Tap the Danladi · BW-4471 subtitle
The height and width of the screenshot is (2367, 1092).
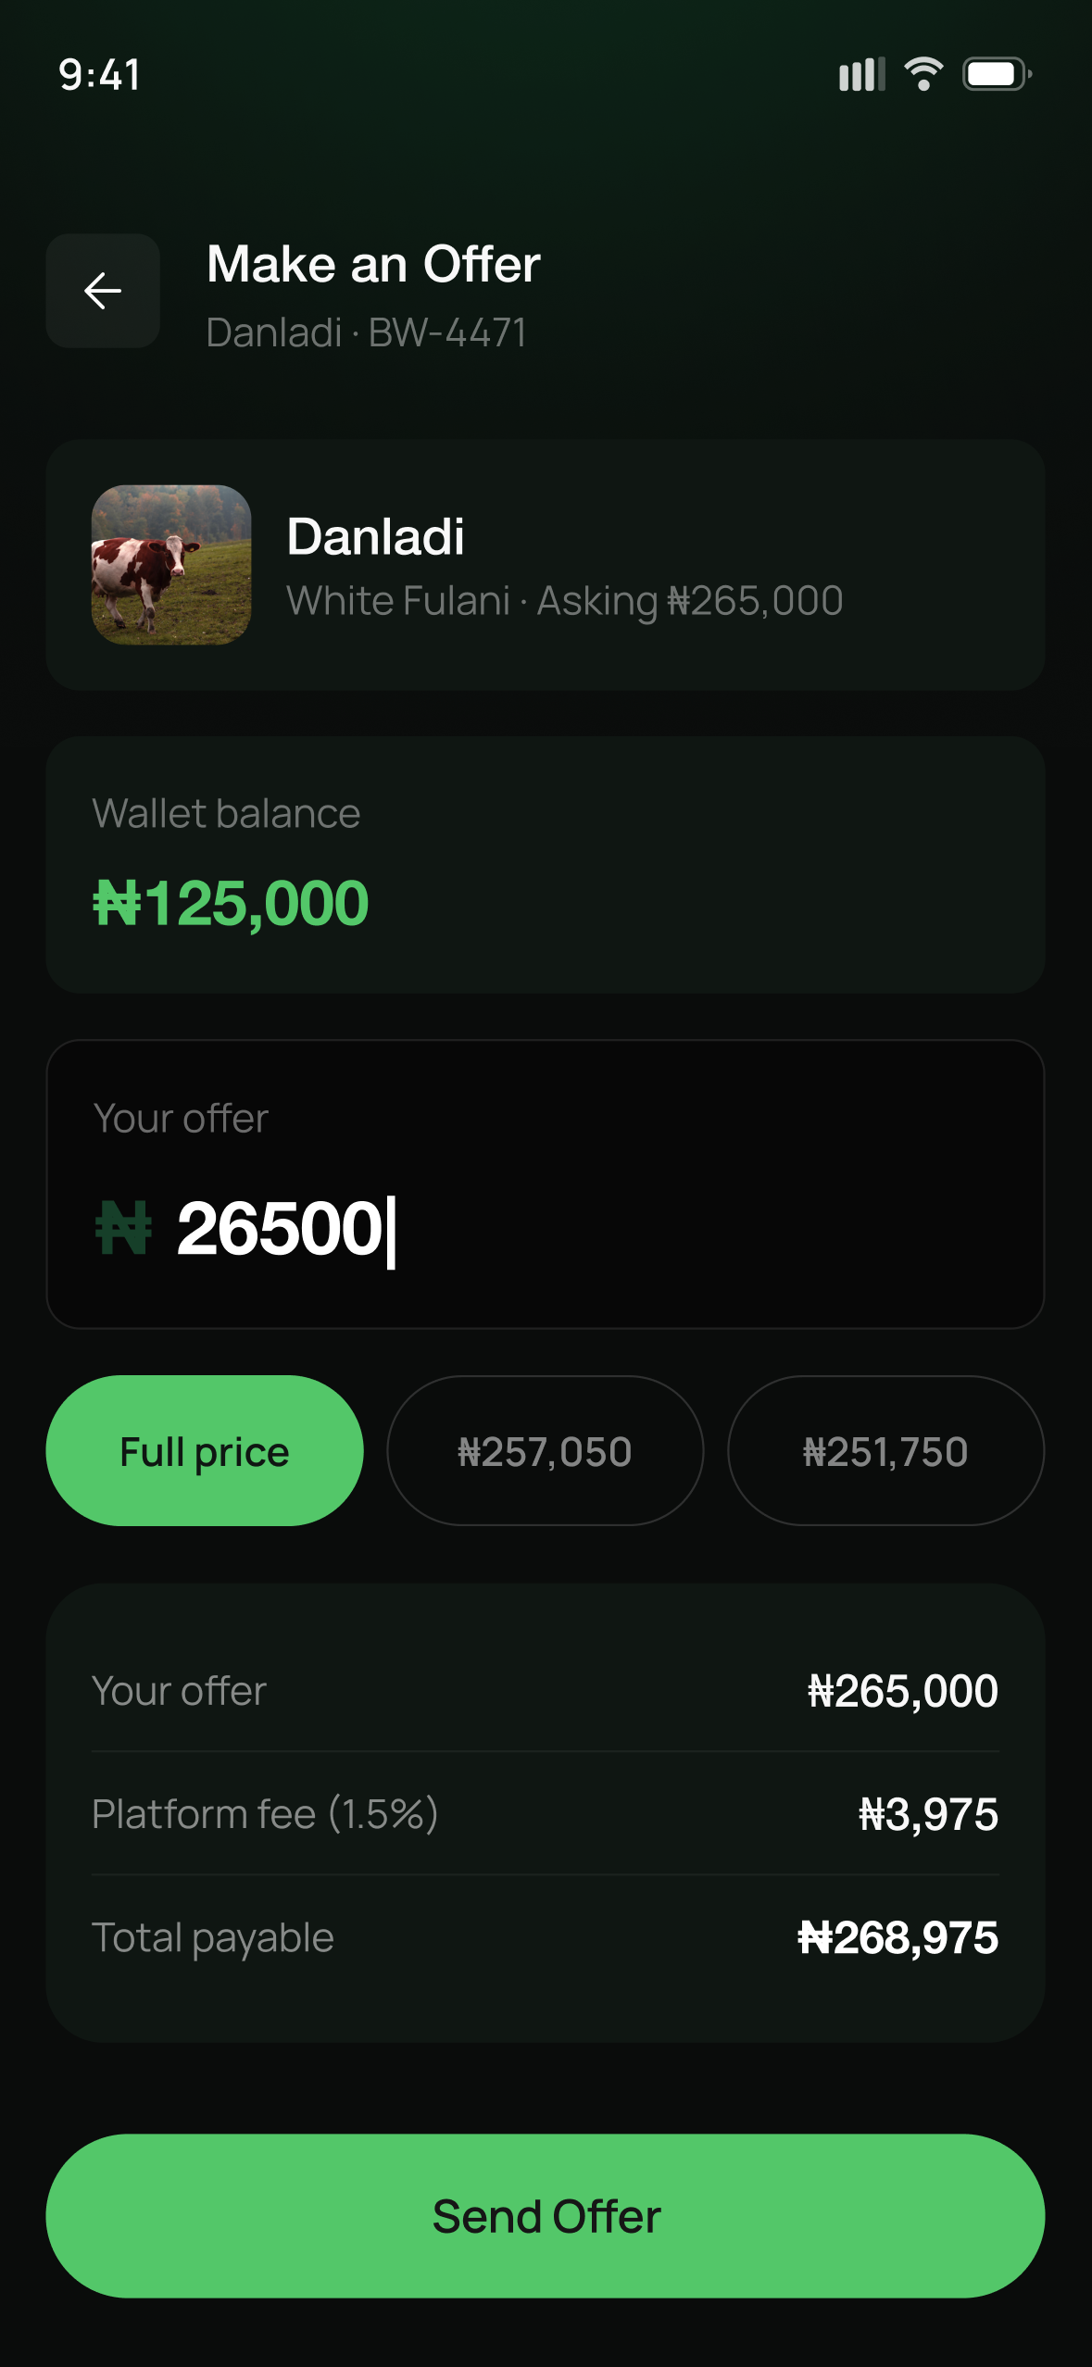[x=367, y=332]
